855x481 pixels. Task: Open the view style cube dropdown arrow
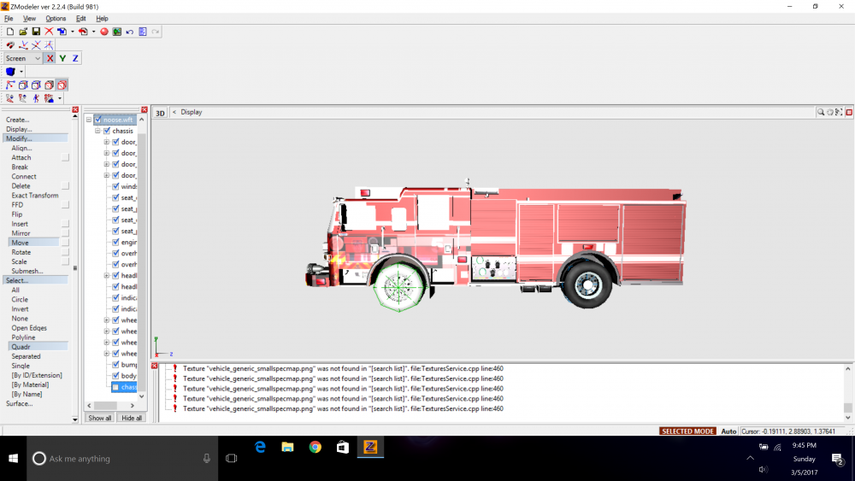(x=21, y=72)
